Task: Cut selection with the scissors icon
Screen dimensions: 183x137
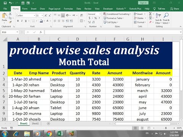Action: (10, 14)
